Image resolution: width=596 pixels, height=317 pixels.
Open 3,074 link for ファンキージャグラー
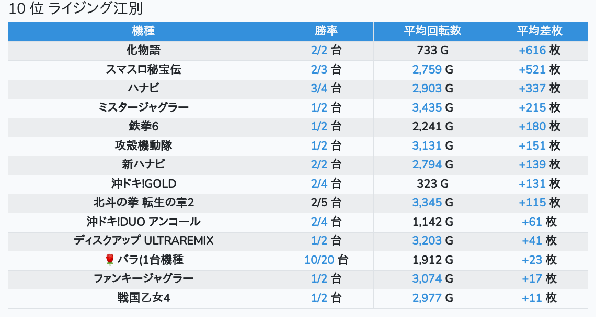coord(427,278)
